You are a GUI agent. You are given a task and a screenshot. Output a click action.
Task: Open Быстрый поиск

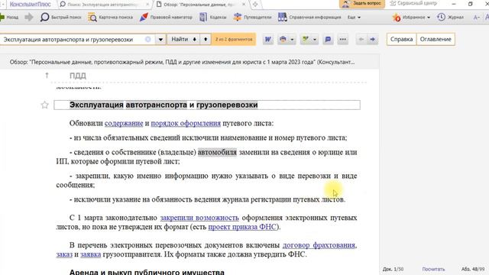click(60, 17)
